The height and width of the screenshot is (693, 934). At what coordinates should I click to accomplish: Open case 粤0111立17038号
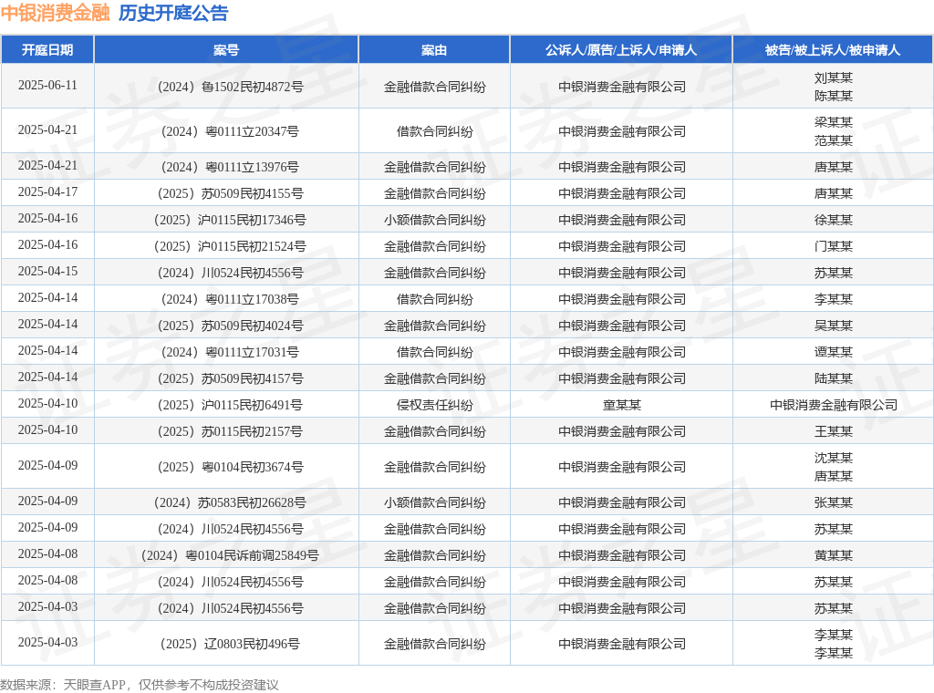[x=231, y=299]
